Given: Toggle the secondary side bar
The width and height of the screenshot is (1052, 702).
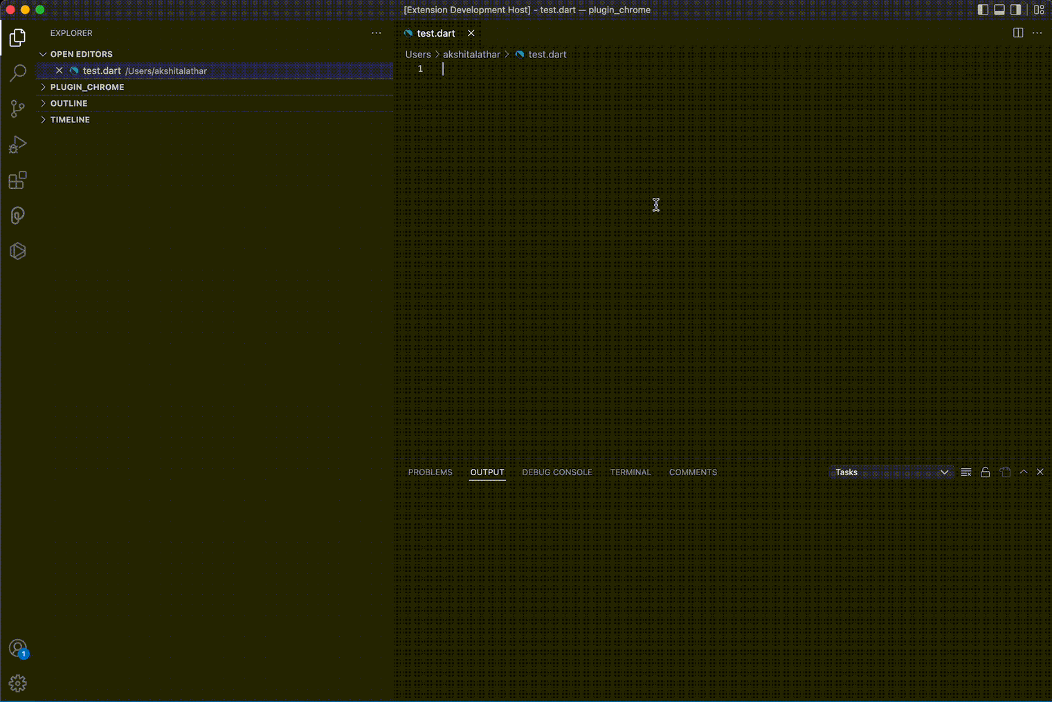Looking at the screenshot, I should coord(1016,10).
